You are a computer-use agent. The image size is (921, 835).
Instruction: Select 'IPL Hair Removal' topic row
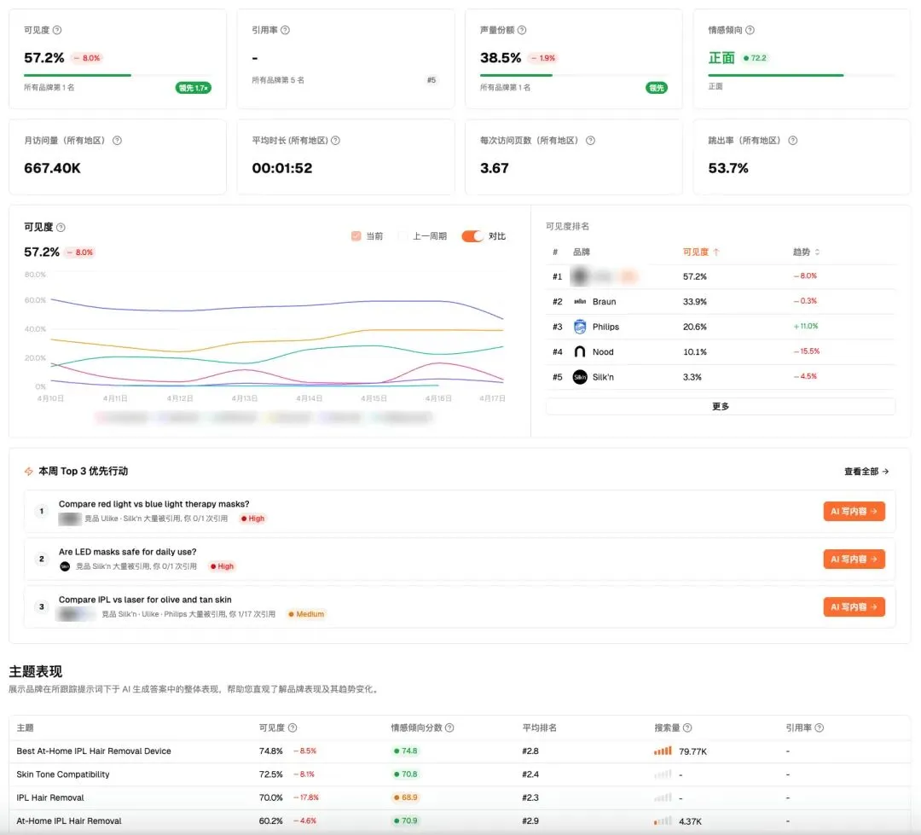click(50, 797)
